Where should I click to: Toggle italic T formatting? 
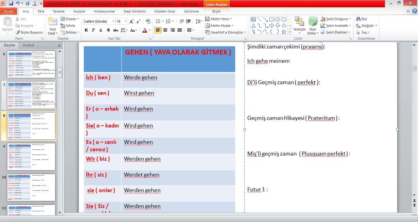click(93, 30)
